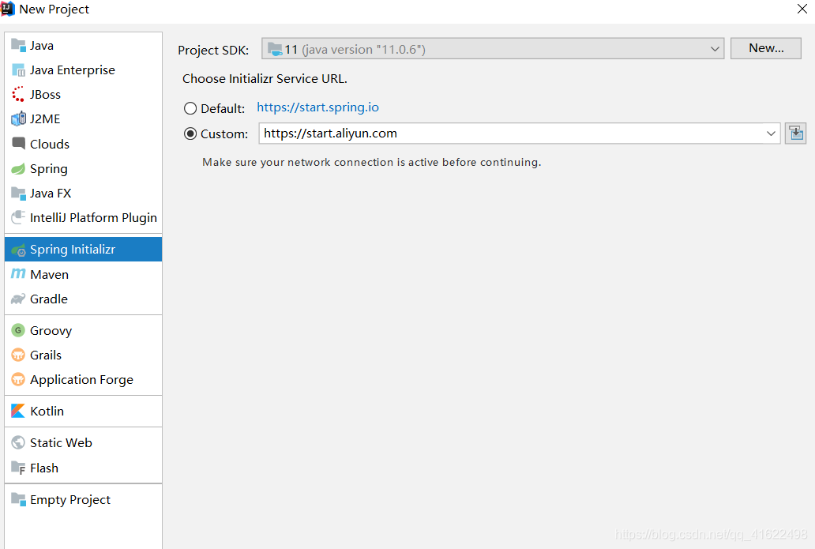Click 'Choose Initializr Service URL.' text
Image resolution: width=815 pixels, height=549 pixels.
pyautogui.click(x=265, y=79)
